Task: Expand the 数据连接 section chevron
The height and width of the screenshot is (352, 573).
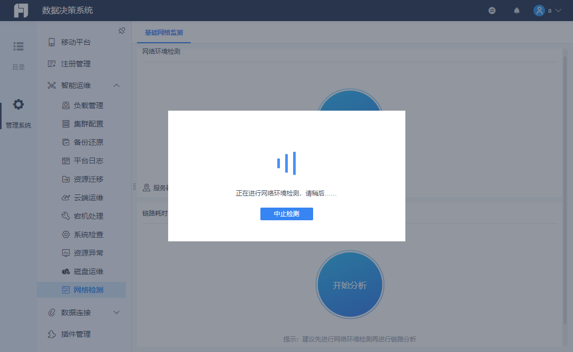Action: coord(116,312)
